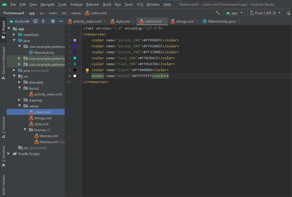Viewport: 292px width, 197px height.
Task: Close the style.xml tab
Action: tap(133, 21)
